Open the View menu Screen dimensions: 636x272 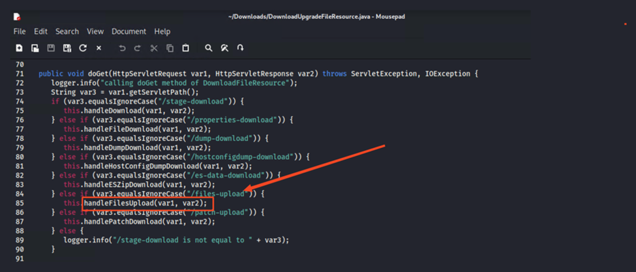tap(95, 31)
